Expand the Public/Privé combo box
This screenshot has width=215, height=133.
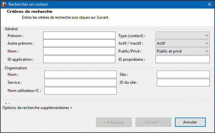point(182,51)
